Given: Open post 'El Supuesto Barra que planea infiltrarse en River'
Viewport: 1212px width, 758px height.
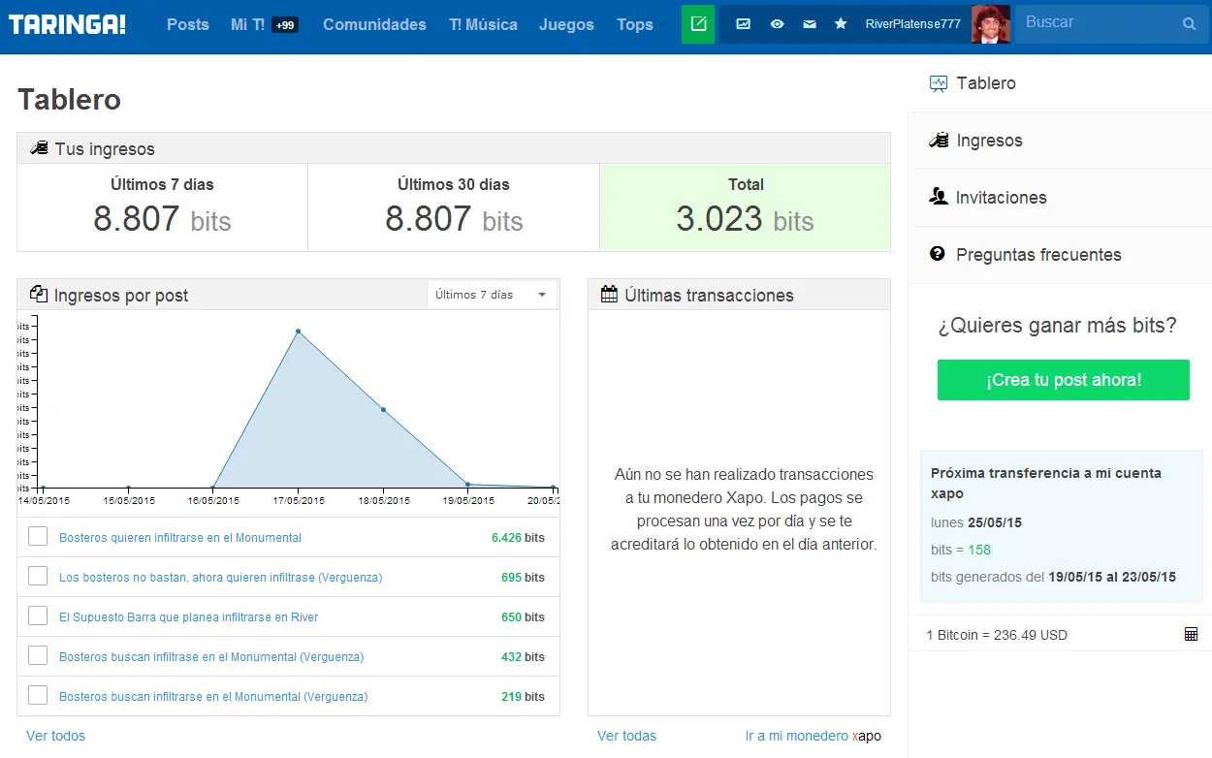Looking at the screenshot, I should click(189, 616).
